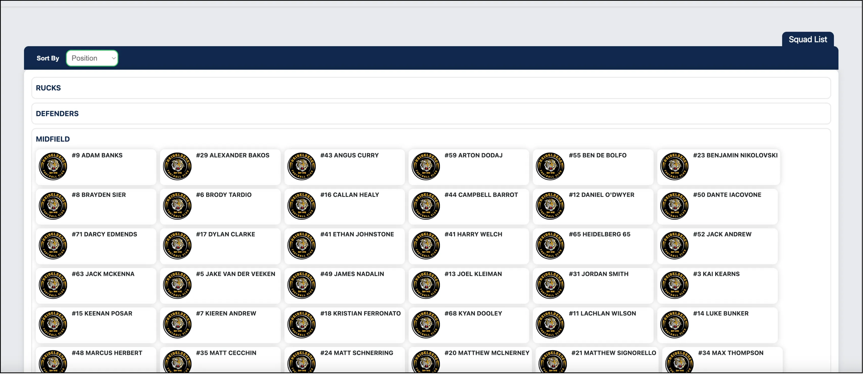Click the club badge next to Arton Dodaj
This screenshot has height=374, width=863.
click(x=426, y=166)
